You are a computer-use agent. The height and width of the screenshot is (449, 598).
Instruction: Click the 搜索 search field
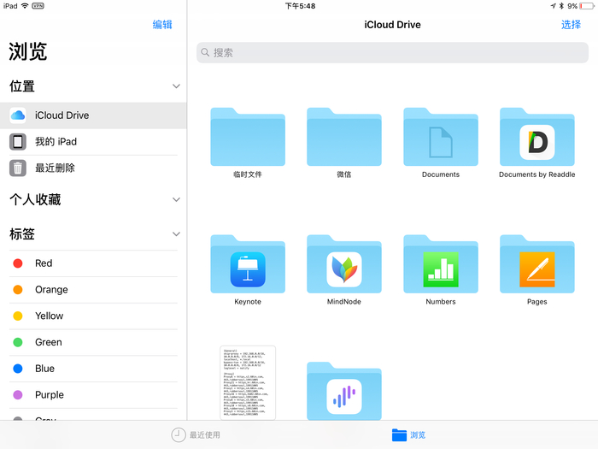[x=392, y=52]
